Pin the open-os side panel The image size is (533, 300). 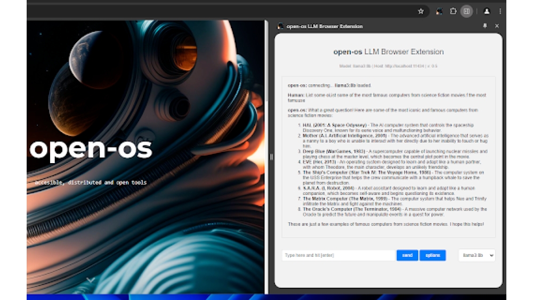point(484,26)
